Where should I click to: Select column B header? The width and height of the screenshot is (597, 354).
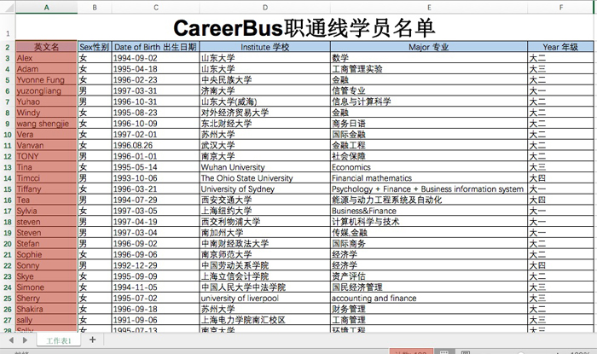(95, 7)
